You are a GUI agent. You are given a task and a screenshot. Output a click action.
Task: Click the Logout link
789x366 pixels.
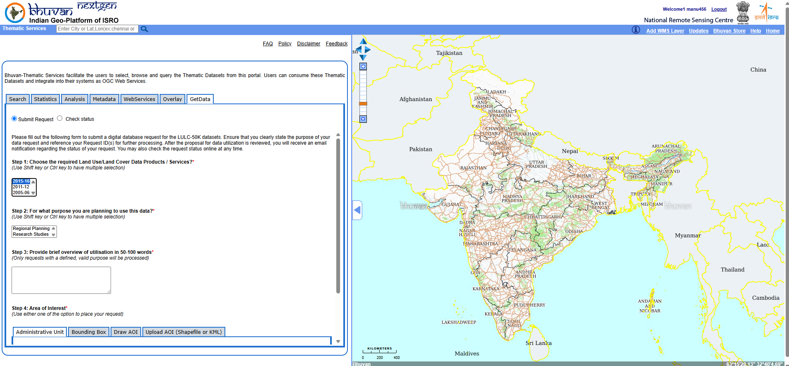[719, 9]
